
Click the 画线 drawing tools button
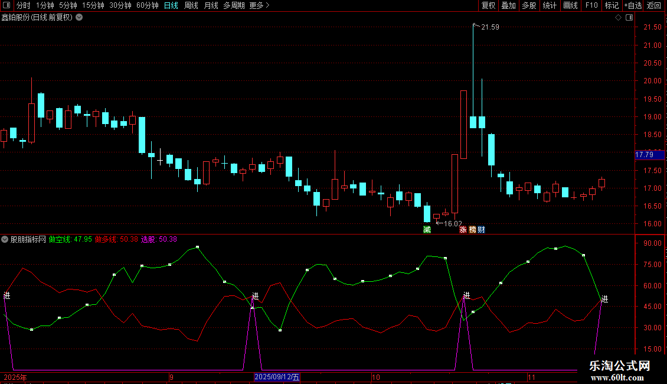pyautogui.click(x=570, y=5)
